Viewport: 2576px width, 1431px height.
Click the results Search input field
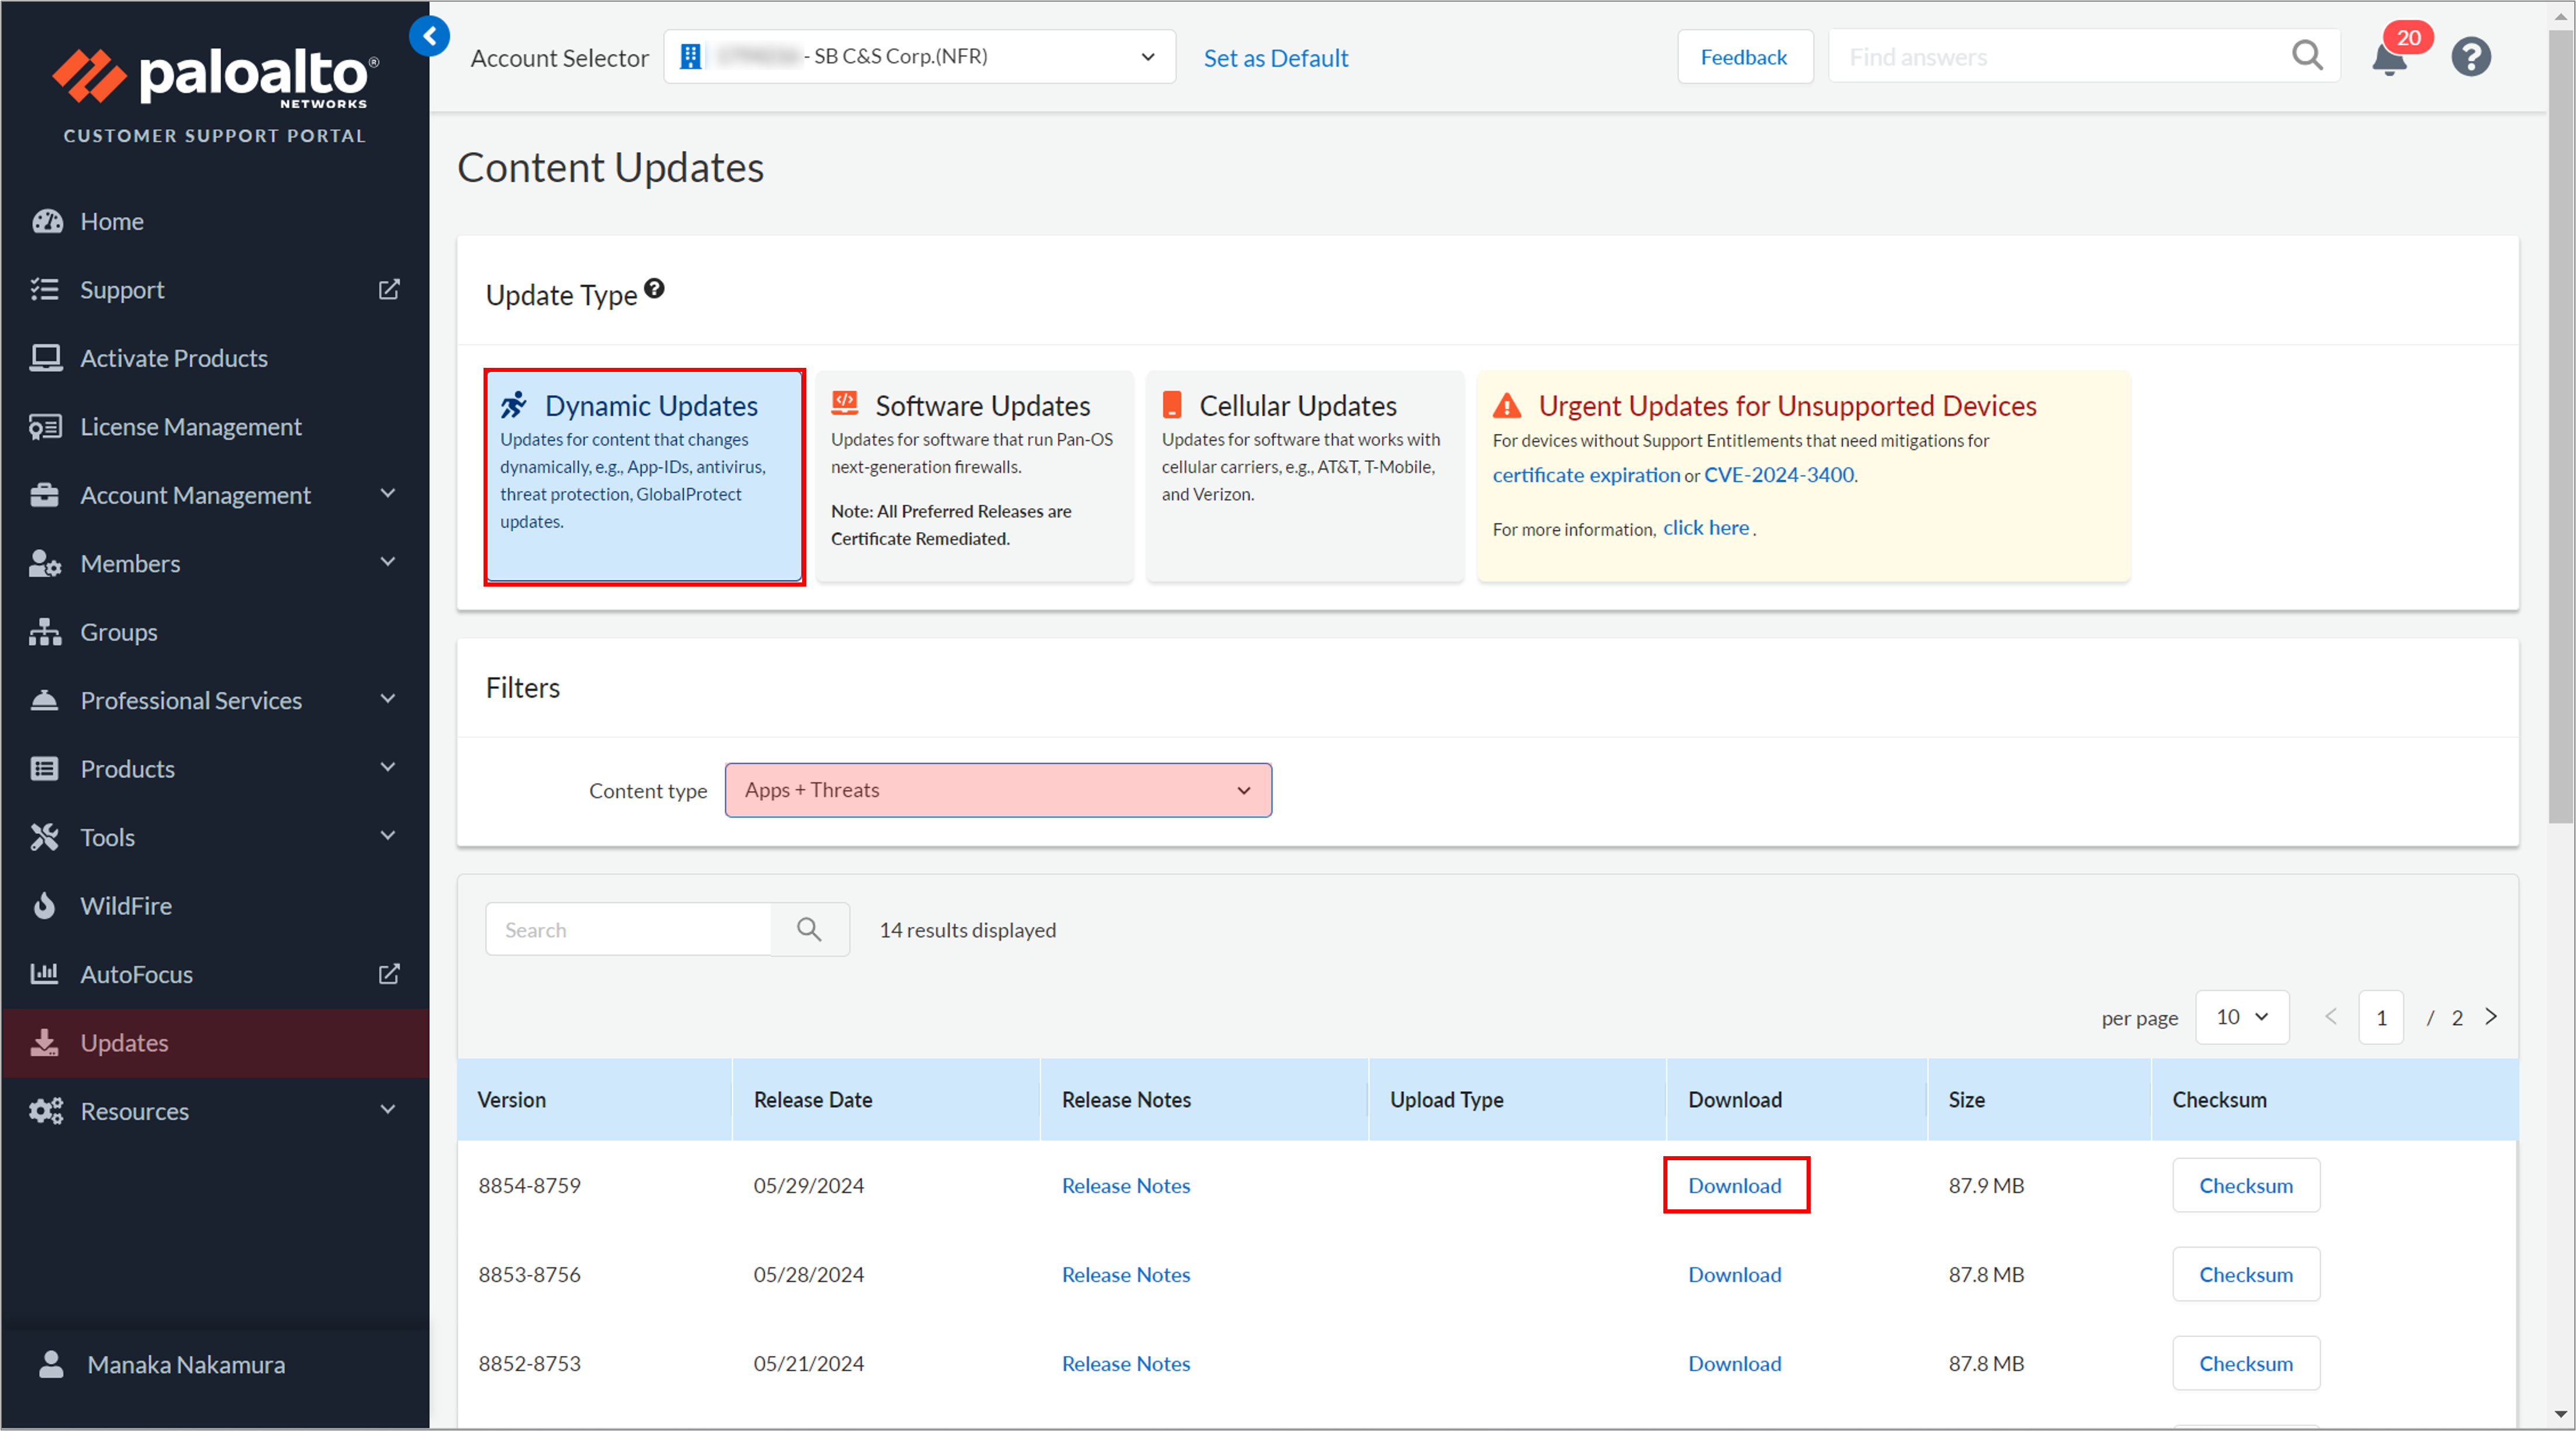point(629,930)
